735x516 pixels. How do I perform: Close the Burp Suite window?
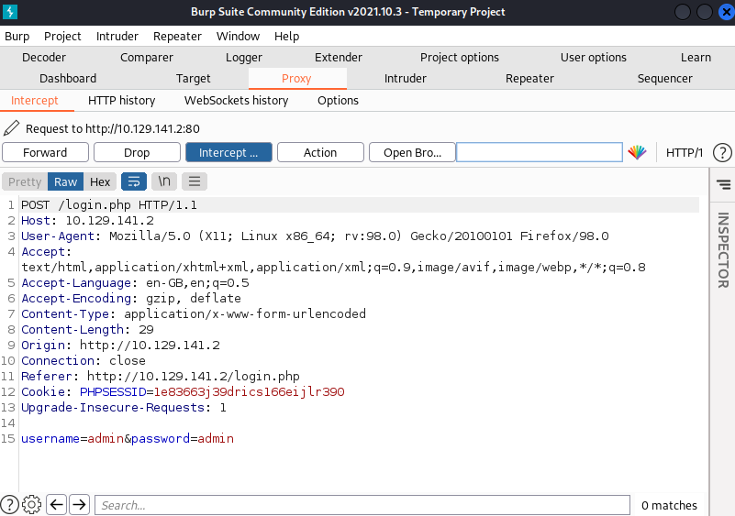pyautogui.click(x=727, y=12)
